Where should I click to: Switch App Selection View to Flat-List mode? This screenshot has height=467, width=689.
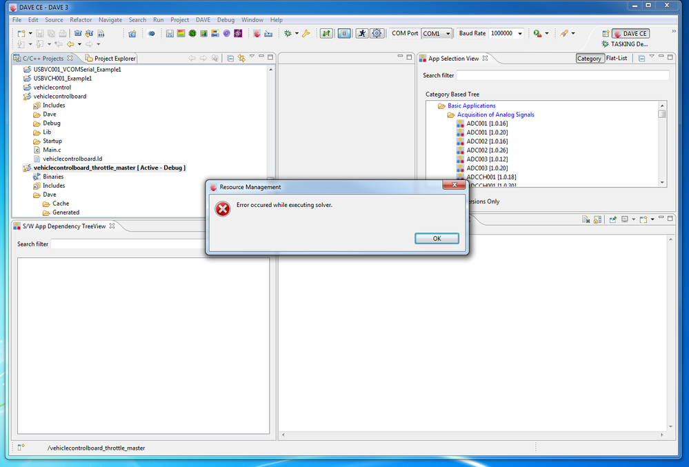(615, 58)
